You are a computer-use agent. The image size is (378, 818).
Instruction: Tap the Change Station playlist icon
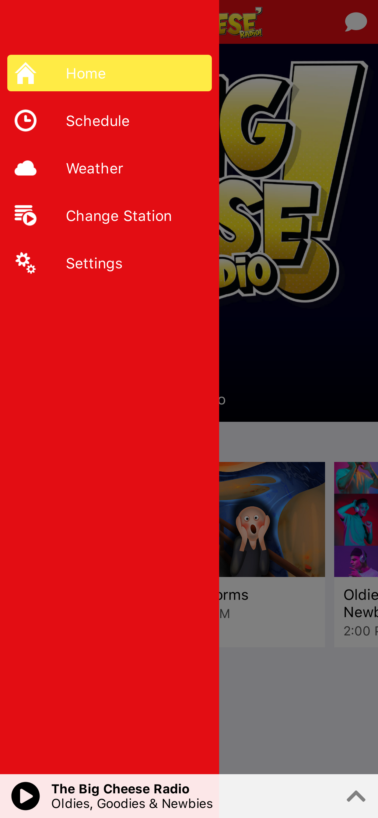[25, 215]
